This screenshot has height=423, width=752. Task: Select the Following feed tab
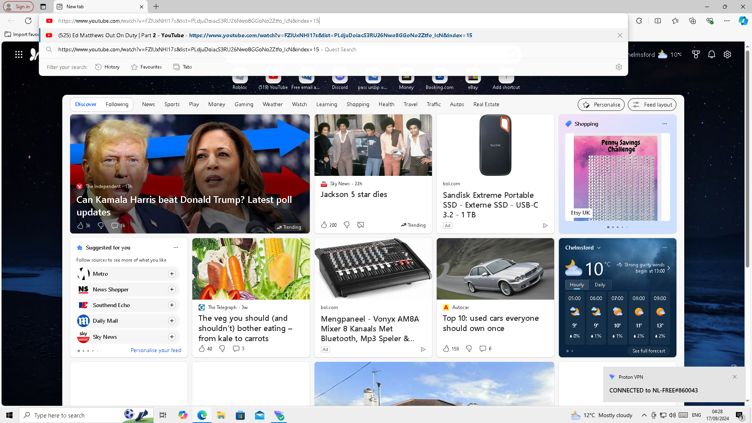pos(117,105)
